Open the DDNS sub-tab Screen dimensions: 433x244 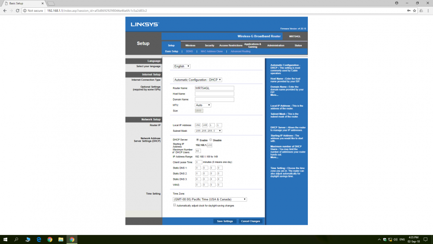pyautogui.click(x=190, y=52)
